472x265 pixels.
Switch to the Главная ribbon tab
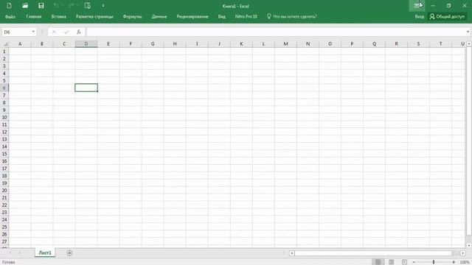[x=34, y=16]
